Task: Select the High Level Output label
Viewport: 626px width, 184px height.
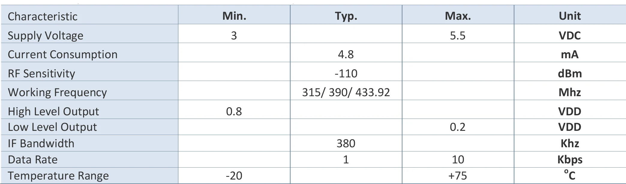Action: coord(53,111)
